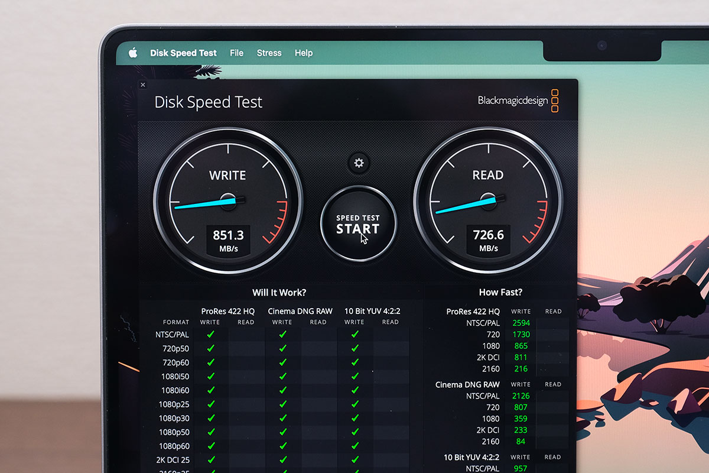
Task: Click the Speed Test Start button
Action: coord(358,223)
